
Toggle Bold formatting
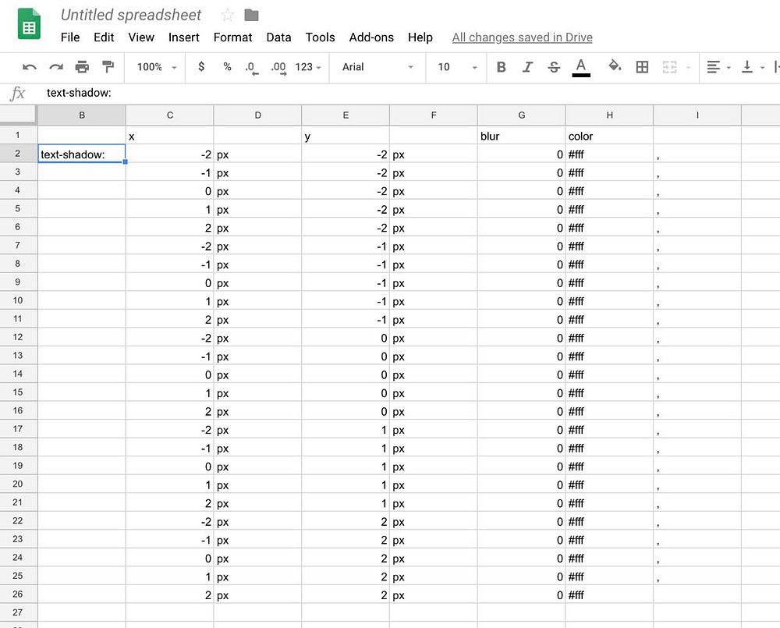pyautogui.click(x=502, y=66)
